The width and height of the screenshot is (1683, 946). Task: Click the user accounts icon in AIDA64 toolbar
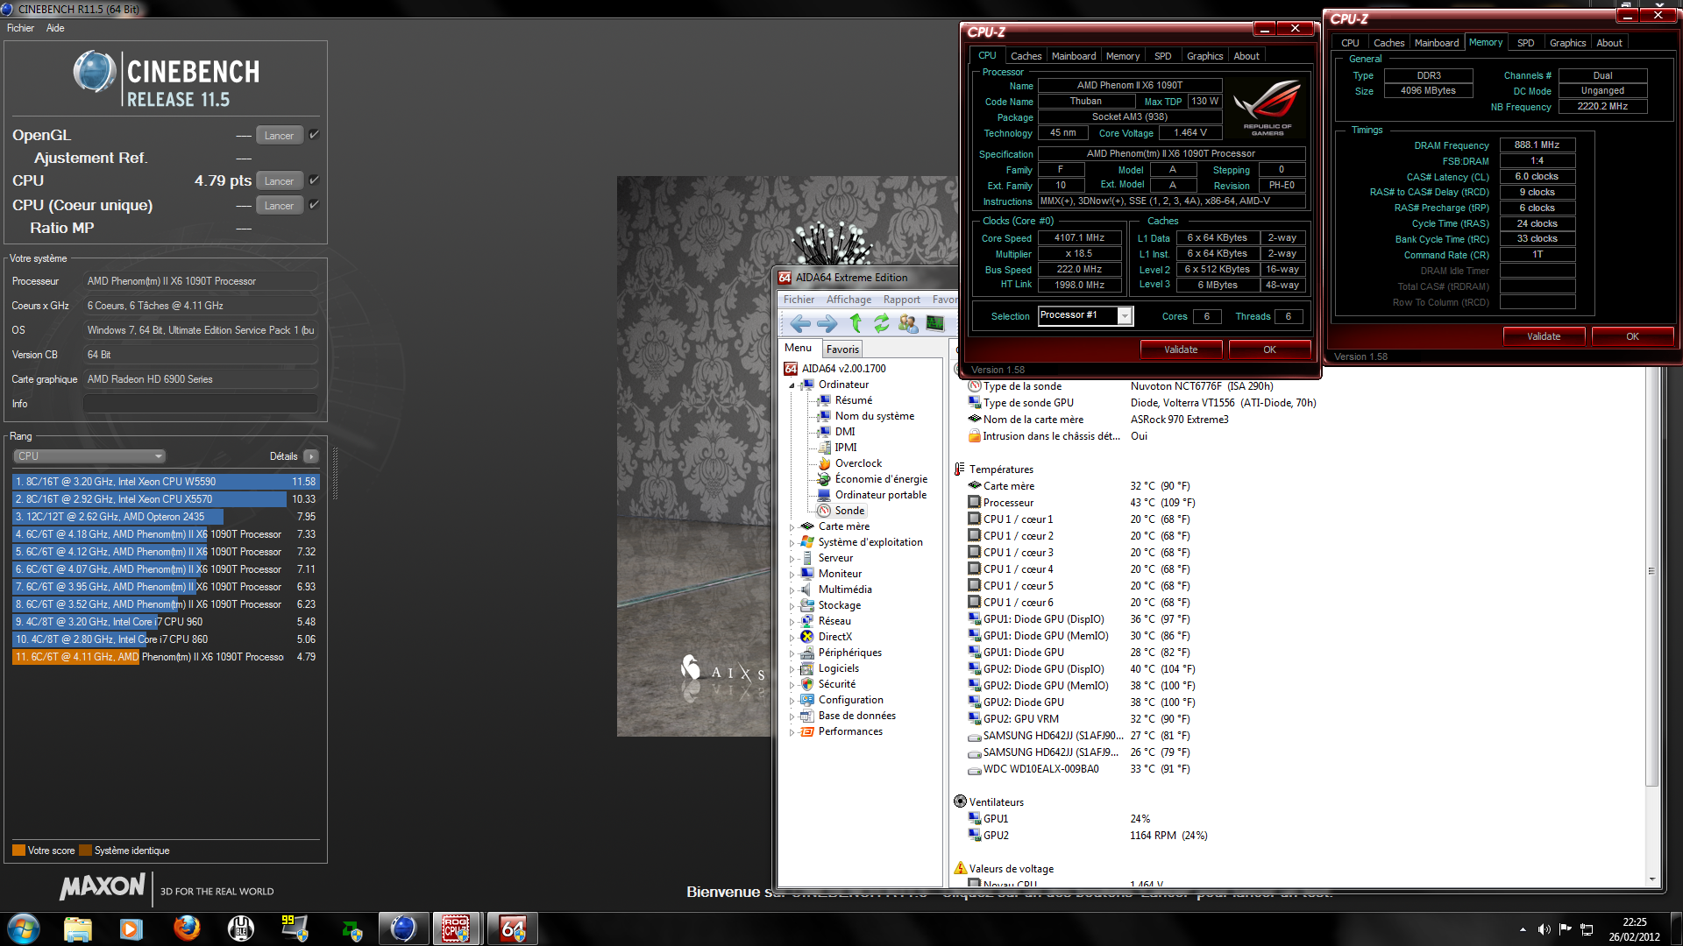tap(908, 323)
